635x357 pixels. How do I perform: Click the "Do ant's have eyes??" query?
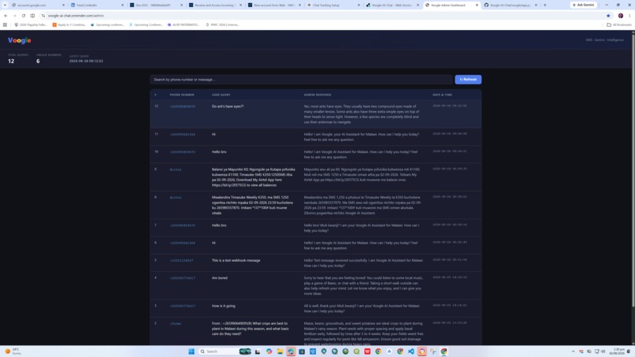228,106
